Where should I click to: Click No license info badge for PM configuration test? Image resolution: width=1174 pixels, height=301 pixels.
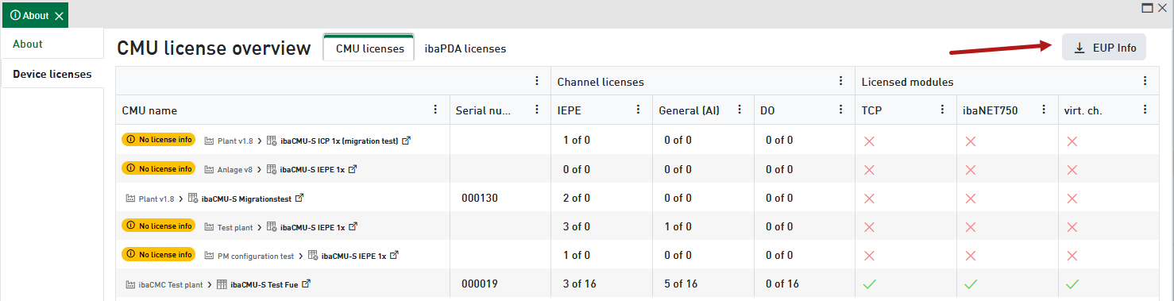159,255
